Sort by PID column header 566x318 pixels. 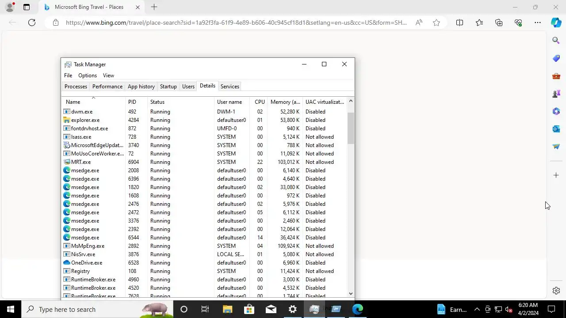pyautogui.click(x=136, y=102)
